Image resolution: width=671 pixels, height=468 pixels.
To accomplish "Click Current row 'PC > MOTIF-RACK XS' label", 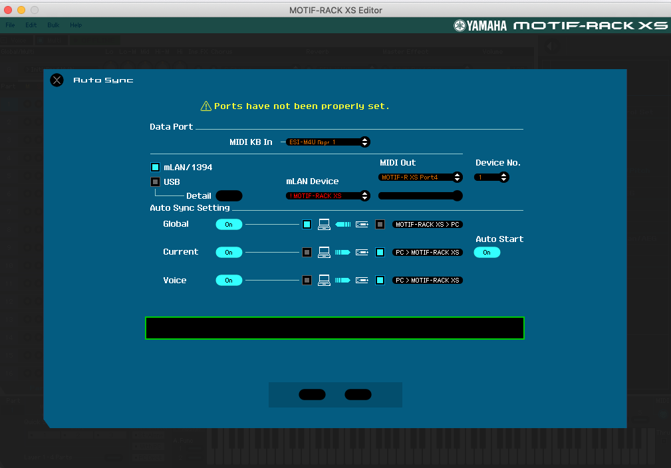I will (x=428, y=253).
